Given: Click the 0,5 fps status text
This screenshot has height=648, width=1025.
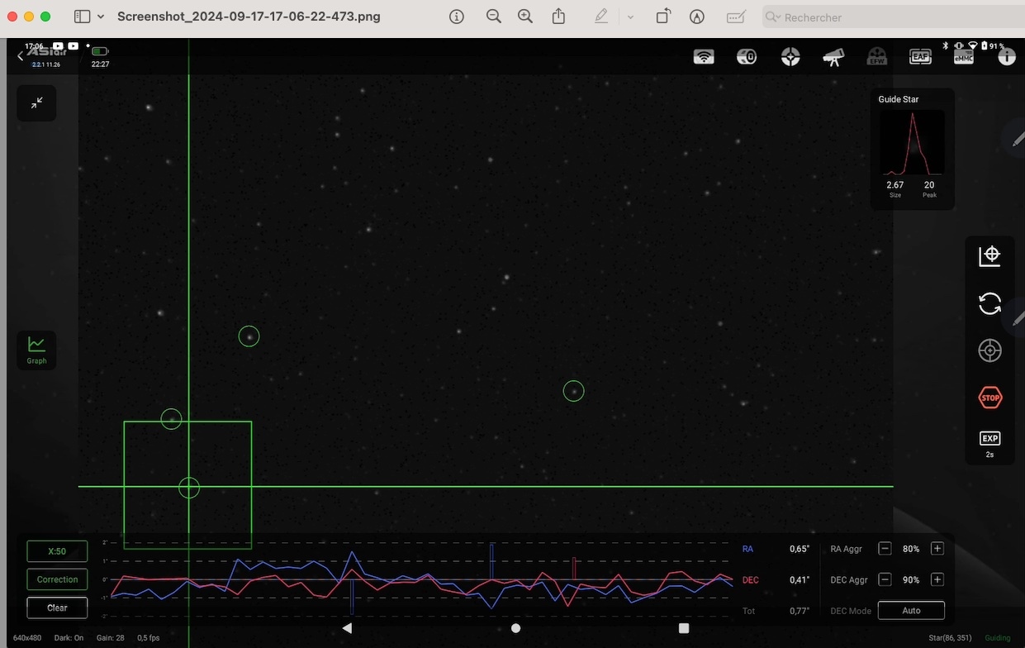Looking at the screenshot, I should pyautogui.click(x=149, y=638).
